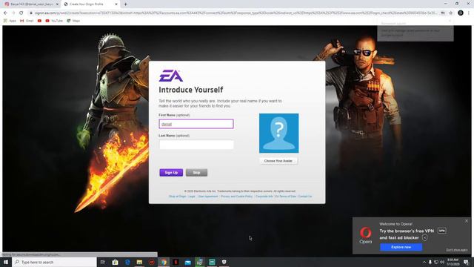Screen dimensions: 474x267
Task: Open the volume control in the tray
Action: pos(442,262)
